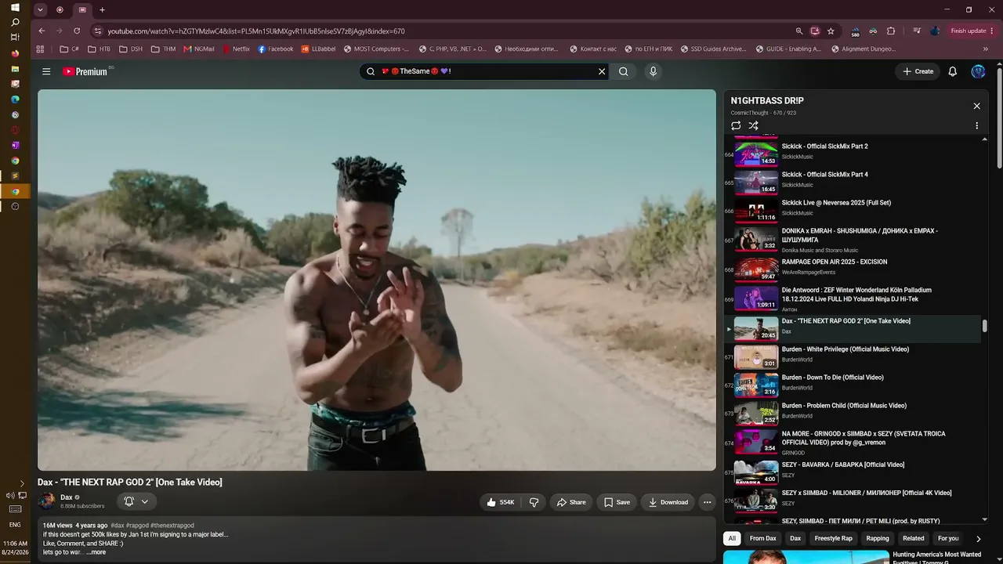Expand the description with ...more
1003x564 pixels.
point(96,552)
